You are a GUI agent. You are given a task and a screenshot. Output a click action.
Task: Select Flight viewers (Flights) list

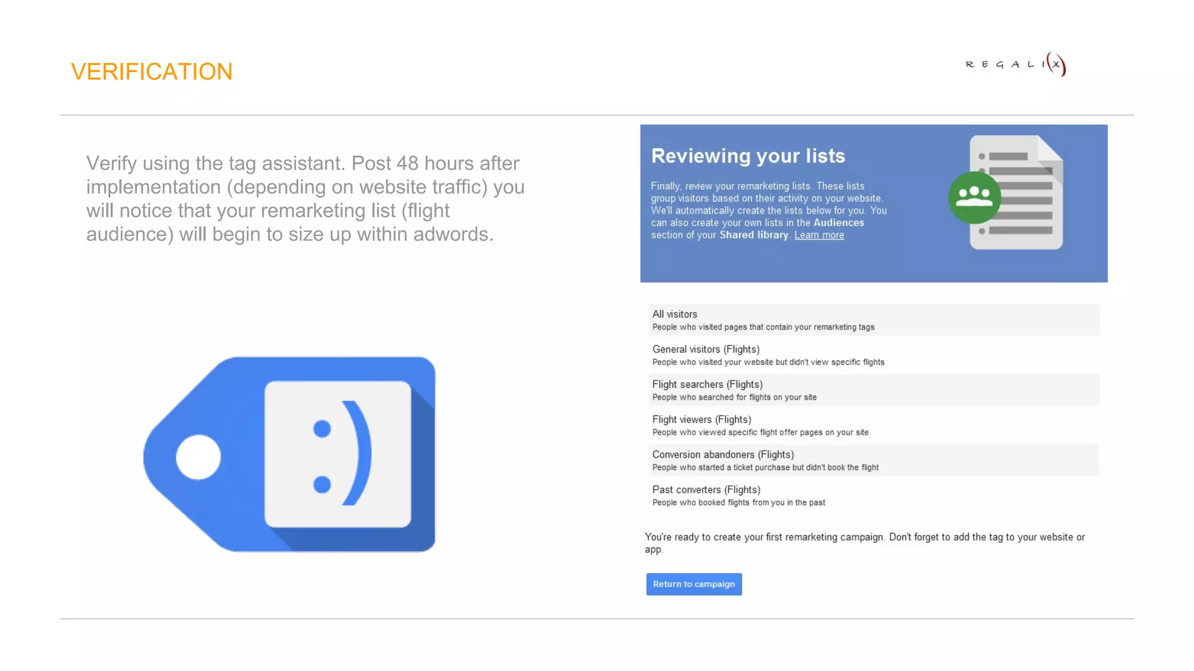[874, 425]
